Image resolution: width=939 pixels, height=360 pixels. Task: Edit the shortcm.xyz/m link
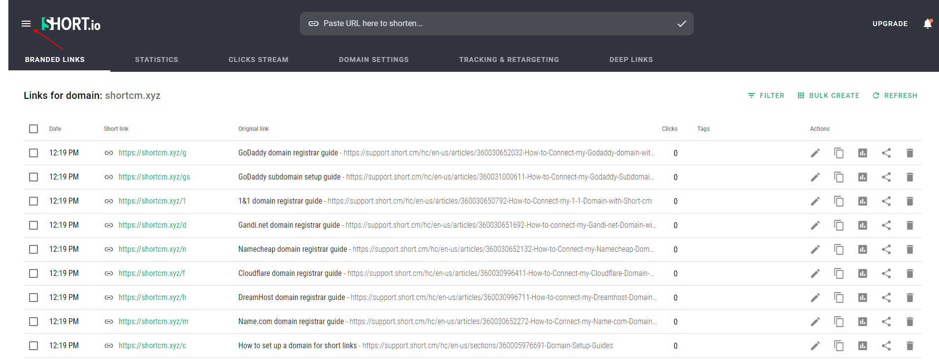(x=815, y=322)
